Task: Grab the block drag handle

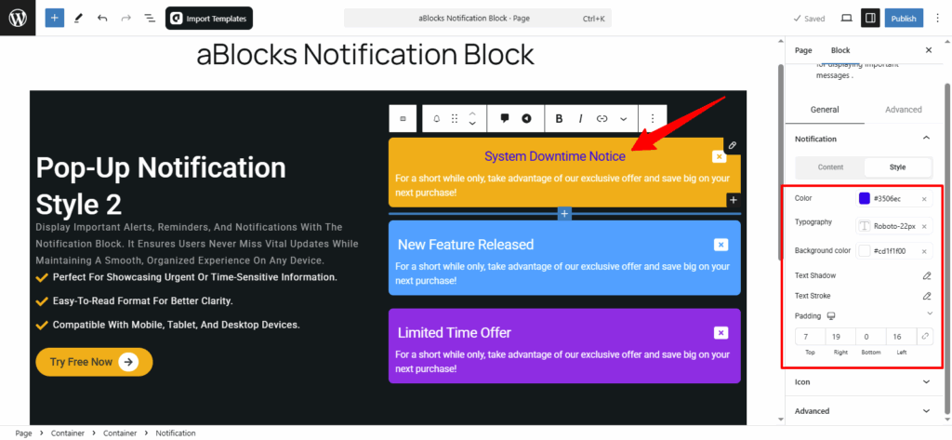Action: coord(454,118)
